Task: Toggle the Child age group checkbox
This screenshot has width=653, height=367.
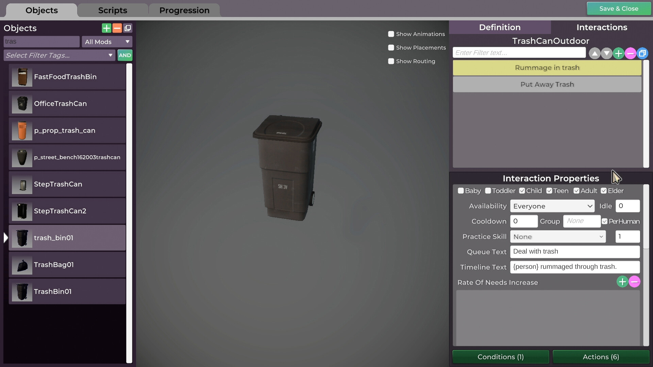Action: tap(522, 190)
